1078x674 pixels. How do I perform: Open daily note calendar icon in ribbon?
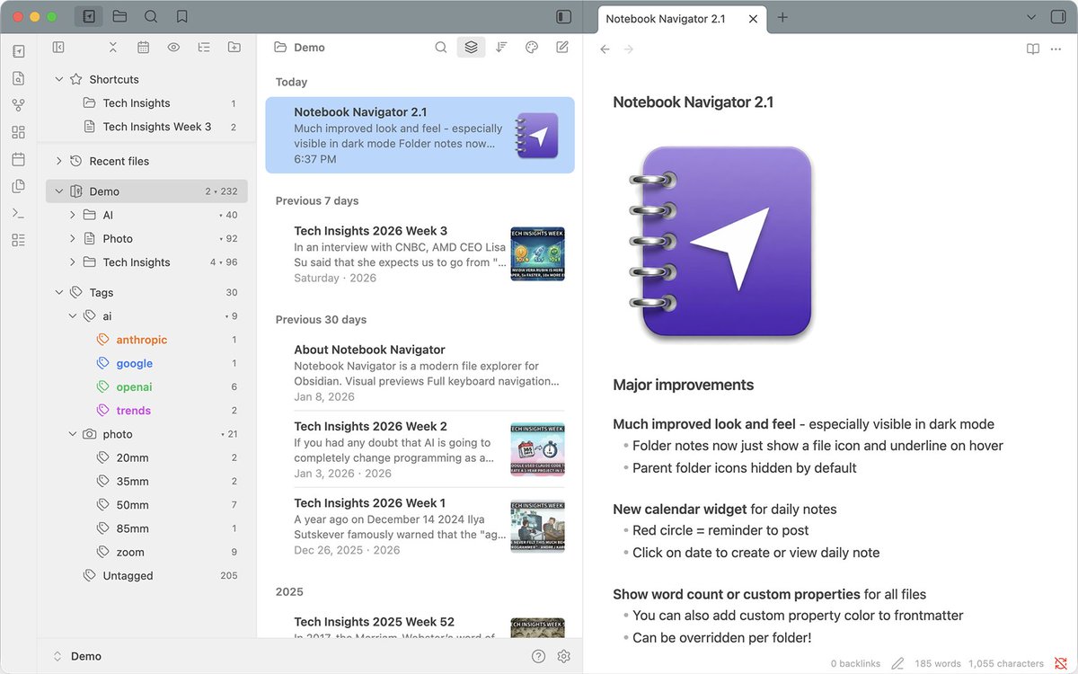(x=19, y=159)
